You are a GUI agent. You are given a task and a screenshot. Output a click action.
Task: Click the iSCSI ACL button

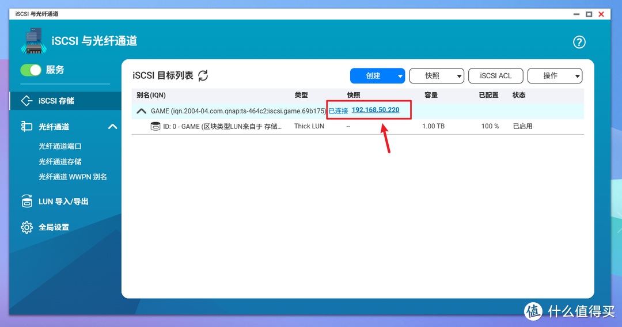495,76
